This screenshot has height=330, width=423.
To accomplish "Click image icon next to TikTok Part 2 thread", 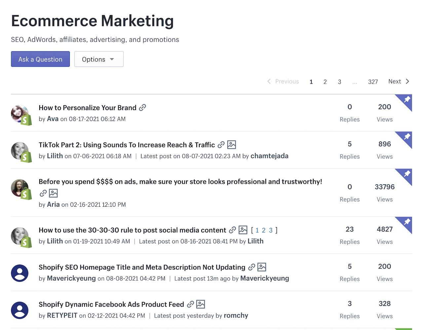I will pyautogui.click(x=232, y=144).
